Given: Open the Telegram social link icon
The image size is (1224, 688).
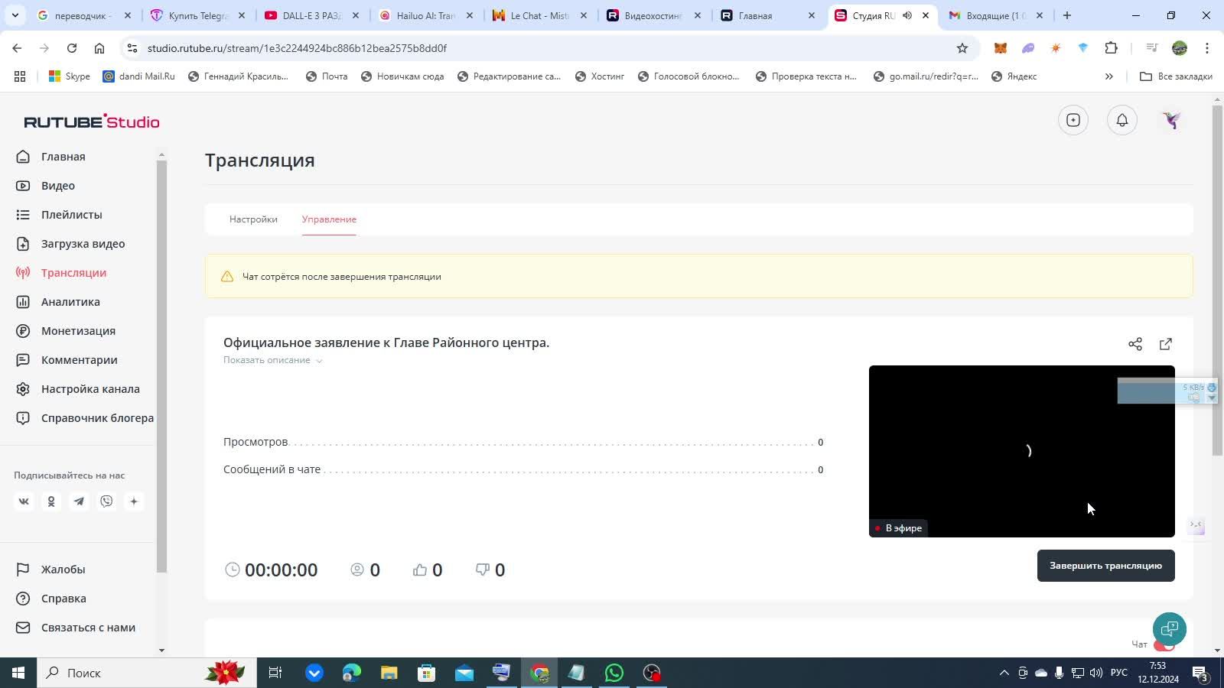Looking at the screenshot, I should click(x=79, y=501).
